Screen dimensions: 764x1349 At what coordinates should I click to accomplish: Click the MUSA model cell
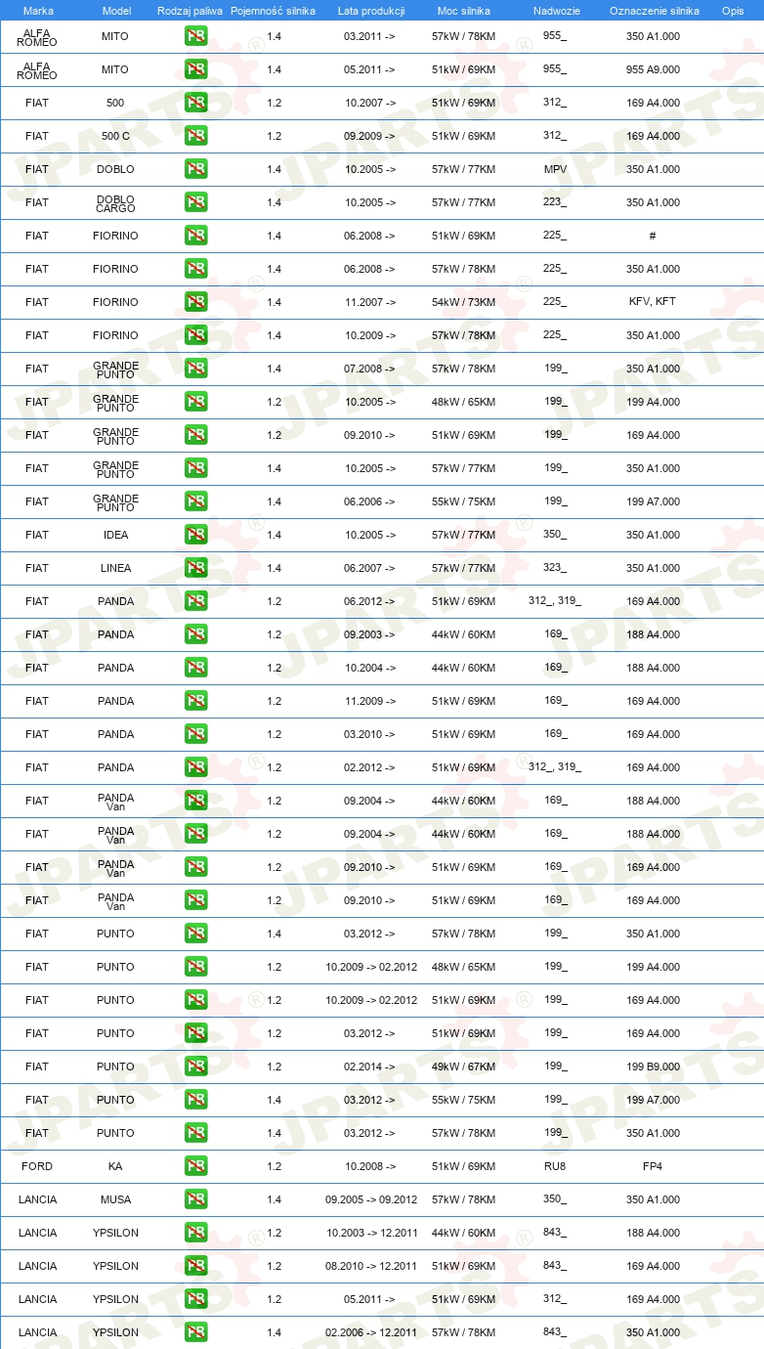point(115,1199)
